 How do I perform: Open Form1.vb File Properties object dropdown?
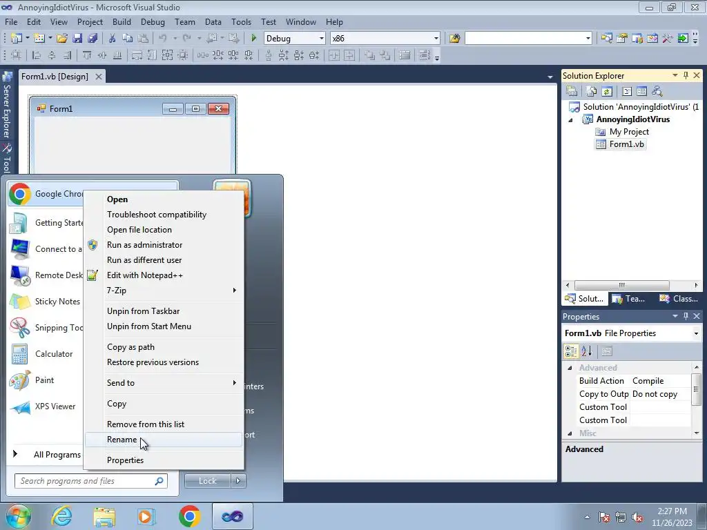[696, 333]
